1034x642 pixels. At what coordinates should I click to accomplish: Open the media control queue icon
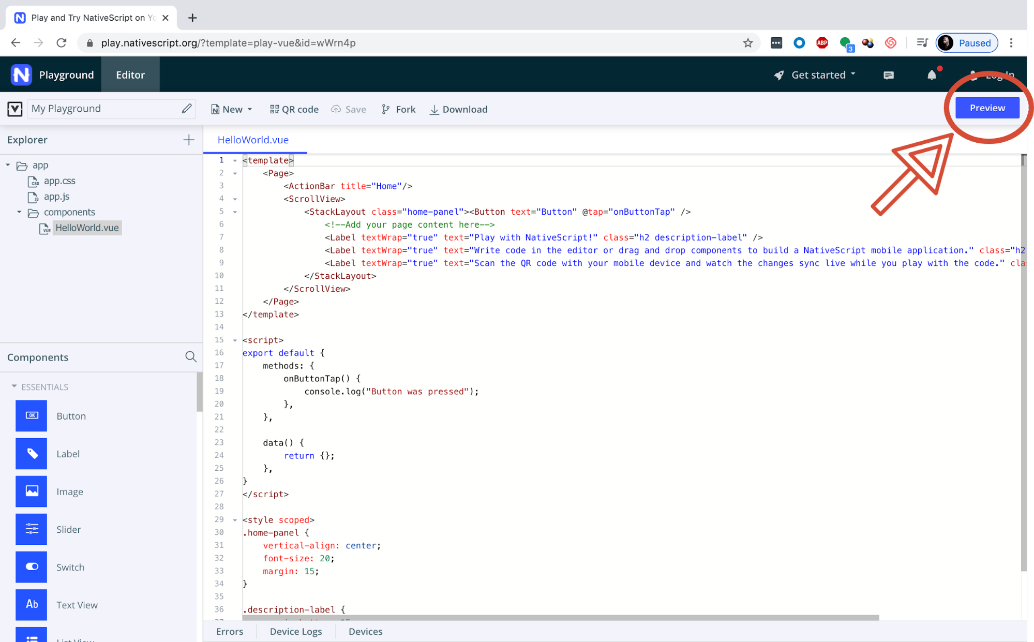pos(922,43)
